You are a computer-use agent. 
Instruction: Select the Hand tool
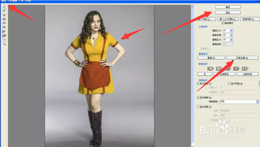4,40
